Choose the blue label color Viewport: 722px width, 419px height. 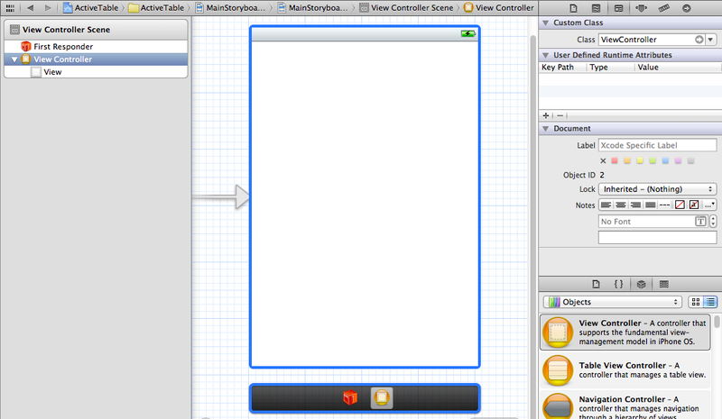click(665, 160)
